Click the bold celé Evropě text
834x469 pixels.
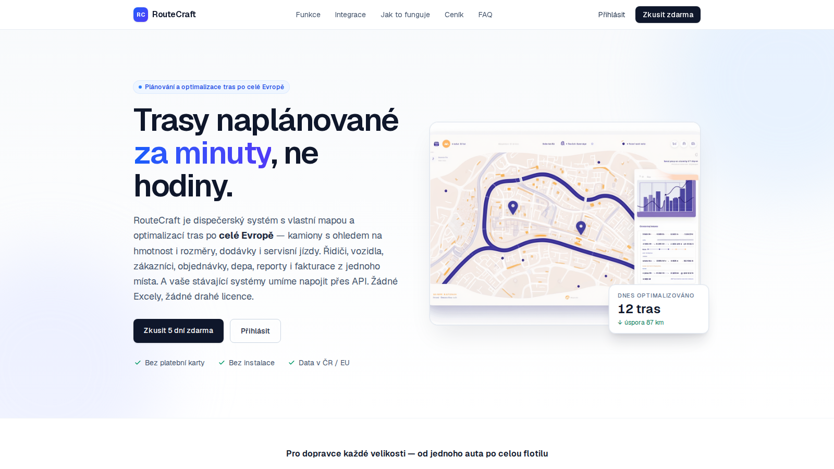[x=246, y=236]
